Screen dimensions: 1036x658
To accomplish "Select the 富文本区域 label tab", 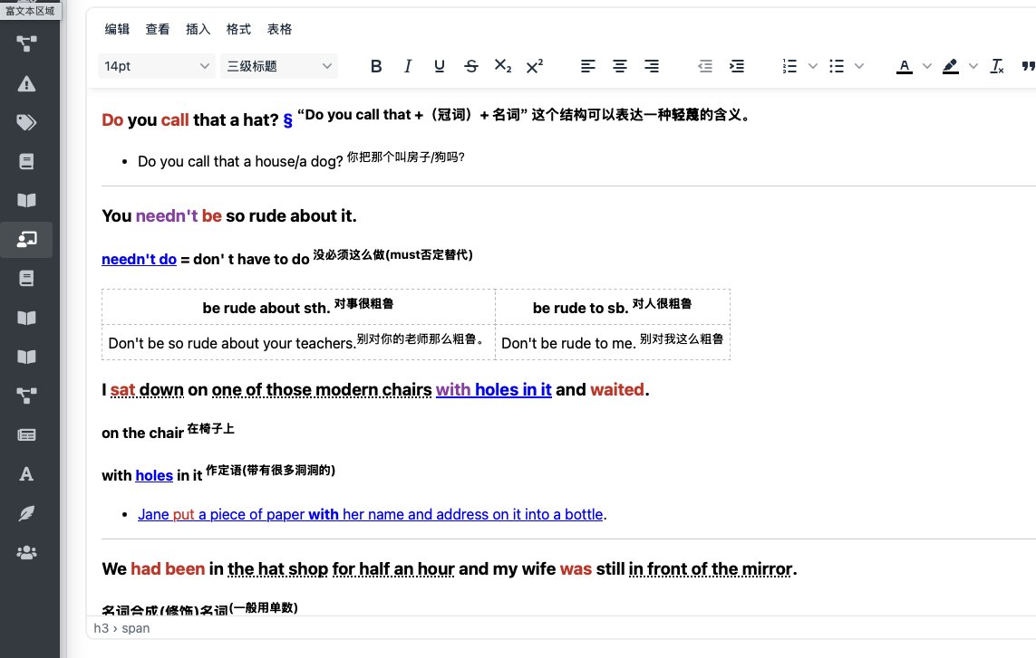I will 31,11.
